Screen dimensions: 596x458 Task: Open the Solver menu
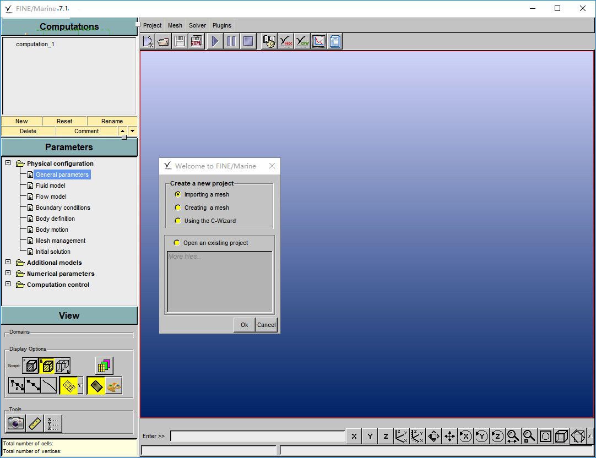[197, 25]
